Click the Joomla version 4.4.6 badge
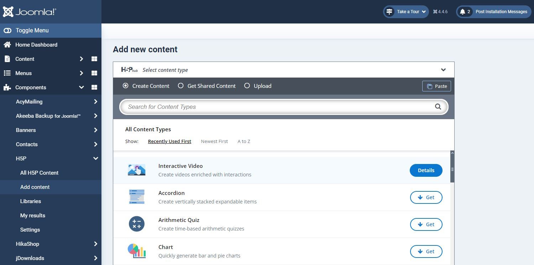Viewport: 534px width, 265px height. tap(440, 12)
